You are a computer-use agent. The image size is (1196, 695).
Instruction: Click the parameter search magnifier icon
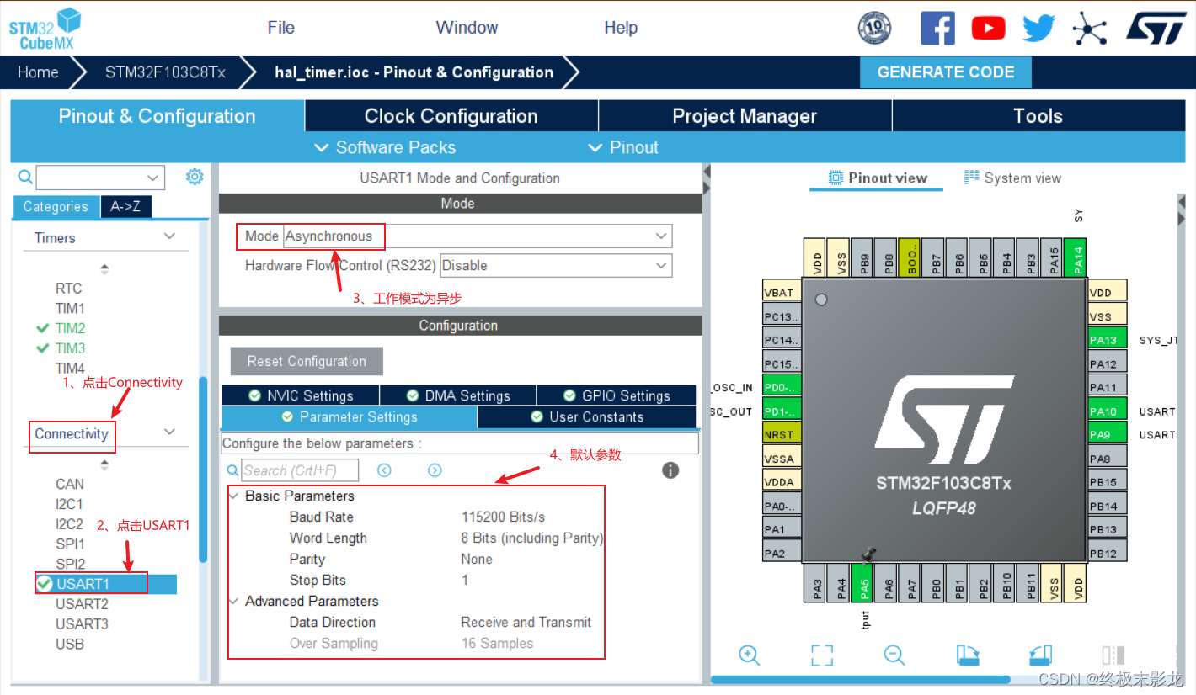click(x=232, y=470)
